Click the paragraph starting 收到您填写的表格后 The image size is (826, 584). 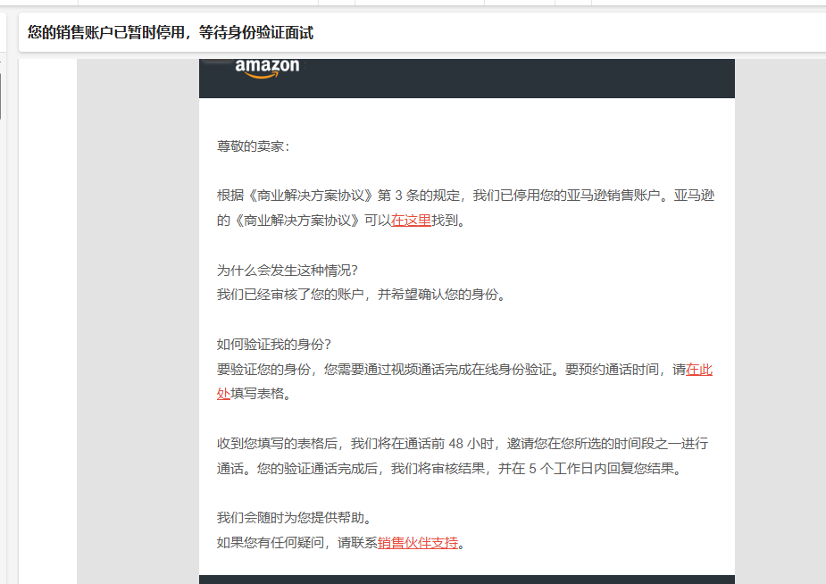[x=463, y=456]
